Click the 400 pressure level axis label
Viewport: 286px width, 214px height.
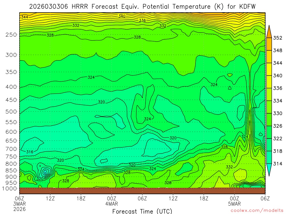click(11, 87)
